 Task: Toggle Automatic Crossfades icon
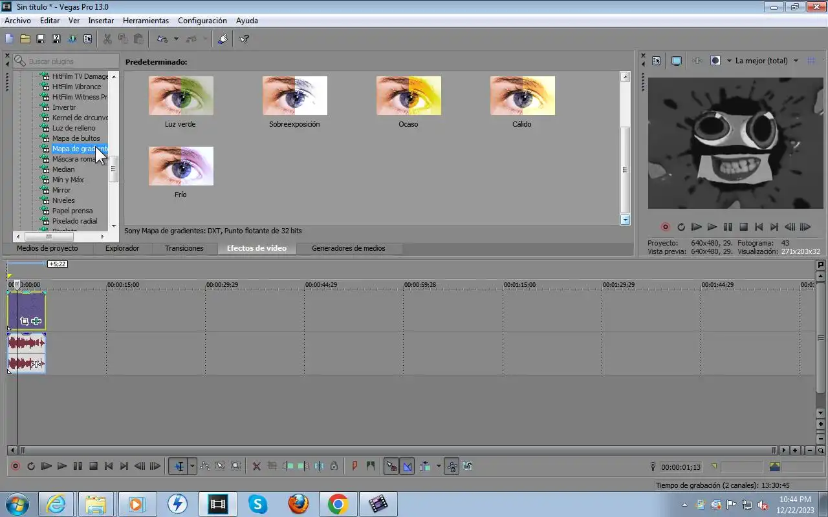coord(407,466)
